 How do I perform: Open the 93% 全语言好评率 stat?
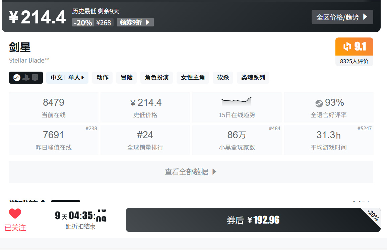click(x=329, y=107)
